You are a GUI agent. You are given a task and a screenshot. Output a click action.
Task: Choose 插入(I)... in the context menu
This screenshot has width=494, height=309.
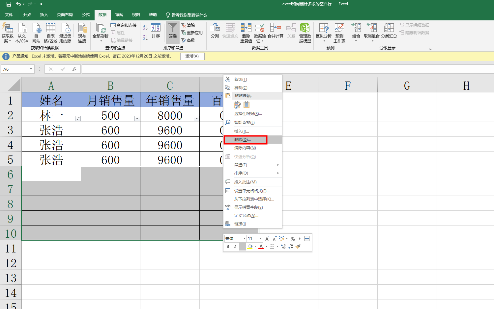pos(252,131)
